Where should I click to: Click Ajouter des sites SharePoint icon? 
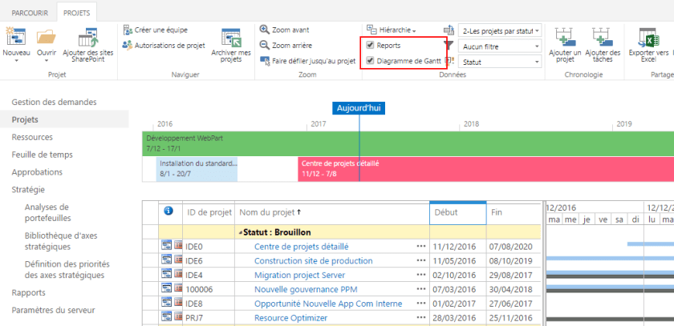coord(88,38)
